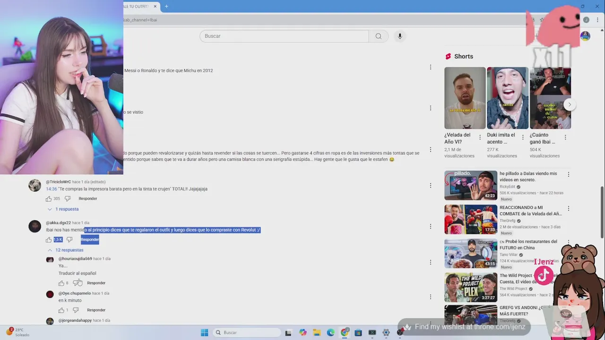The image size is (605, 340).
Task: Start voice search with the microphone icon
Action: click(400, 36)
